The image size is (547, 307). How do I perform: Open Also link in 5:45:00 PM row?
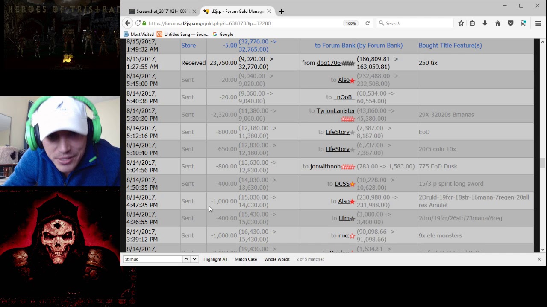pos(344,80)
